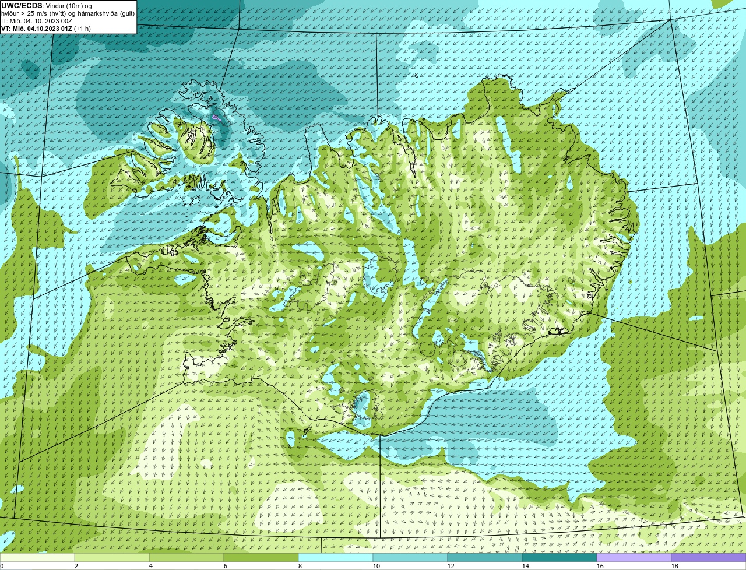This screenshot has height=570, width=746.
Task: Click the olive green legend swatch between 6 and 8
Action: pos(261,558)
